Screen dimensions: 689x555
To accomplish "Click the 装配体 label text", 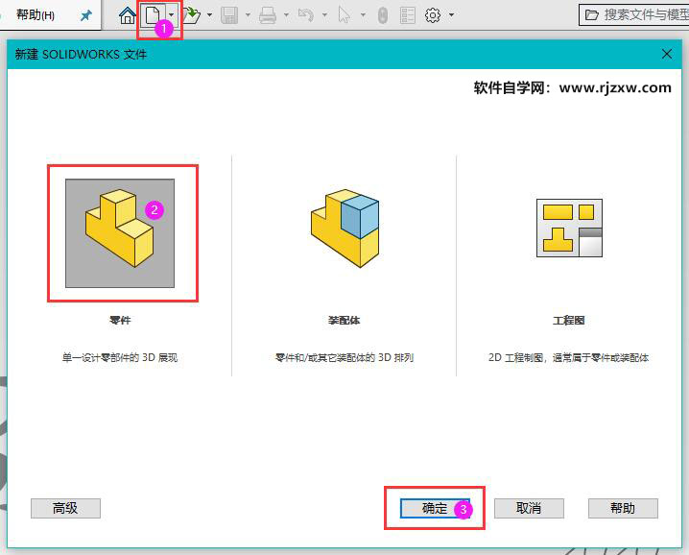I will (x=344, y=320).
